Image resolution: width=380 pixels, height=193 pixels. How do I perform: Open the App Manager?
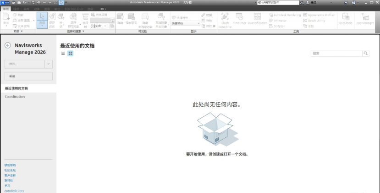pyautogui.click(x=365, y=19)
